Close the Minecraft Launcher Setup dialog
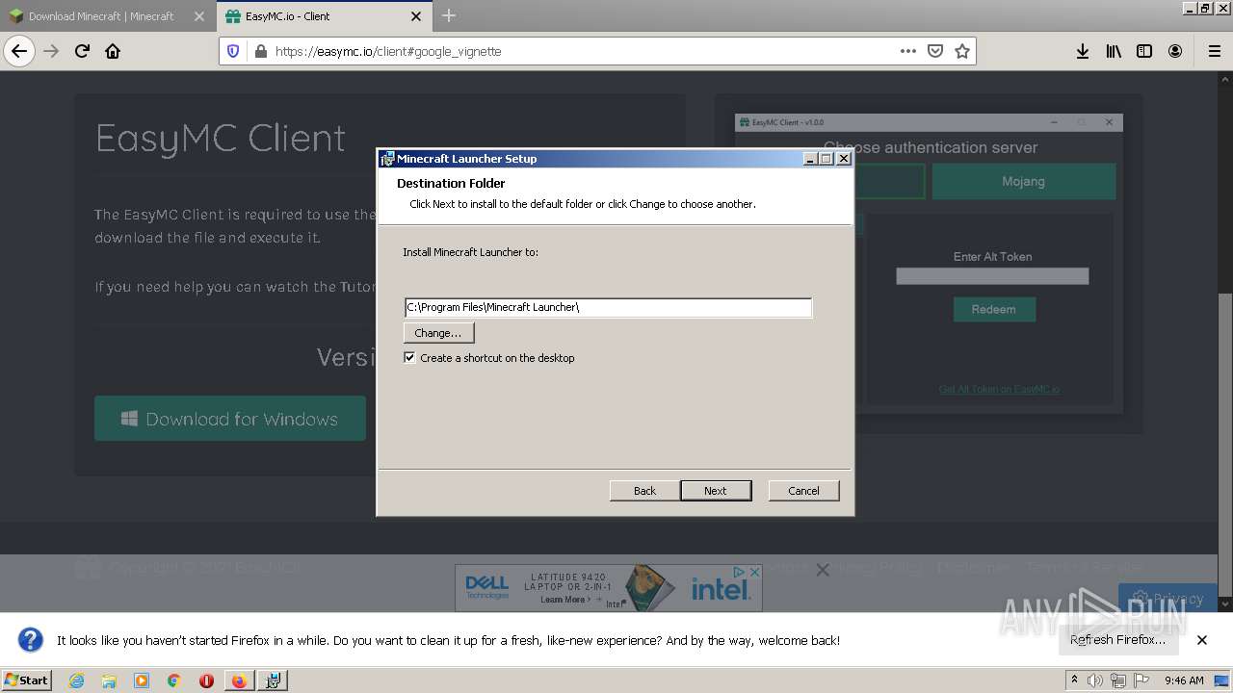 coord(843,159)
